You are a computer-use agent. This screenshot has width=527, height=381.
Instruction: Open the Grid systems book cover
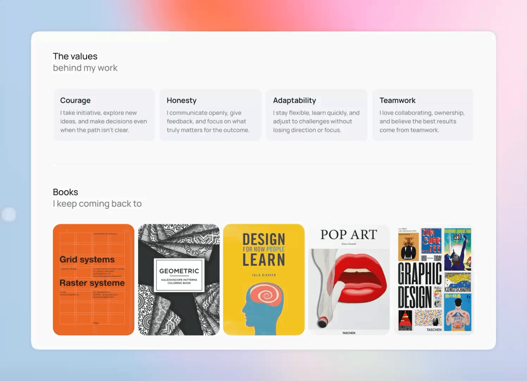[93, 279]
